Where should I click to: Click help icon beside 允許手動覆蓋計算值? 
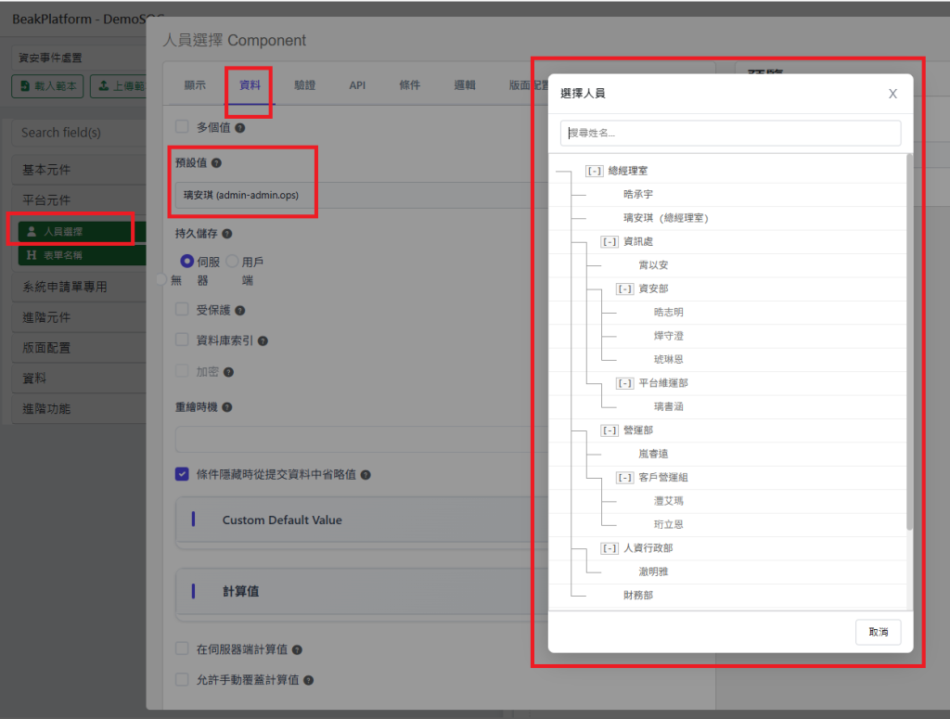(308, 680)
